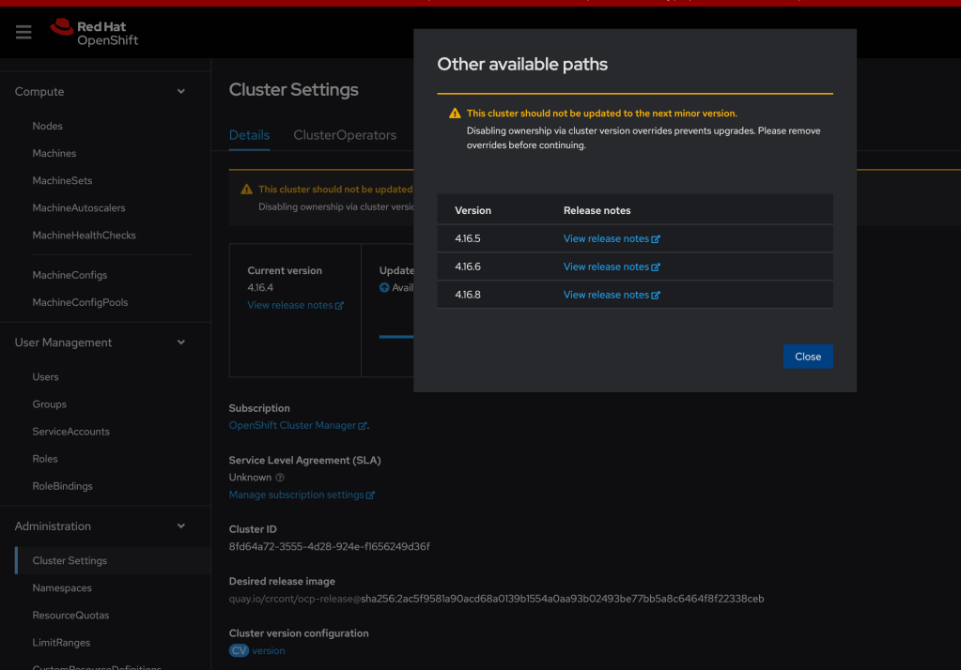Click the desired release image sha256 value
Image resolution: width=961 pixels, height=670 pixels.
[x=562, y=599]
